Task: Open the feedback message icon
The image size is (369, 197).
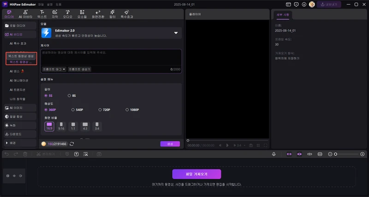Action: (296, 5)
